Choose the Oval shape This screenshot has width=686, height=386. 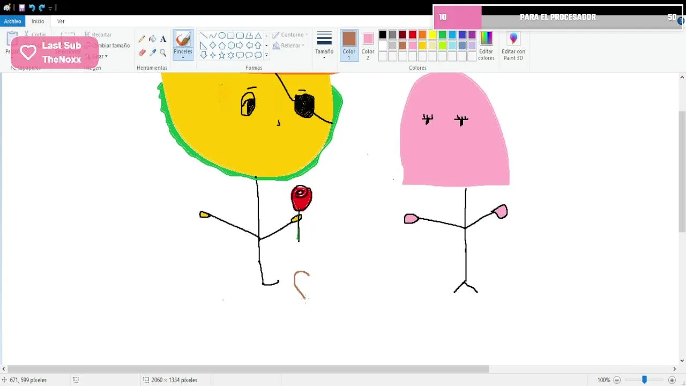(222, 35)
